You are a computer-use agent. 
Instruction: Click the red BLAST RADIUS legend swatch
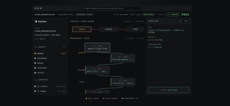pyautogui.click(x=104, y=99)
